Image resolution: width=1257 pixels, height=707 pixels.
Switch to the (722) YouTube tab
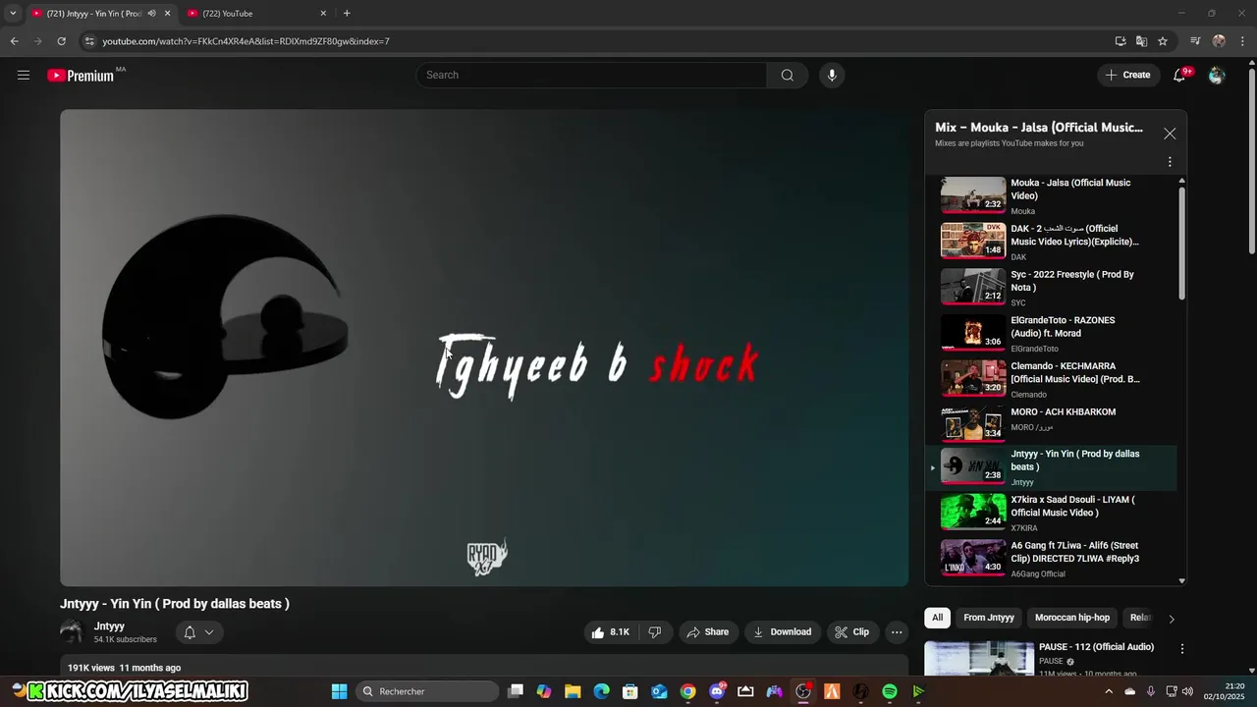255,13
